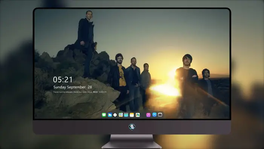Launch the clapperboard video app

(126, 115)
